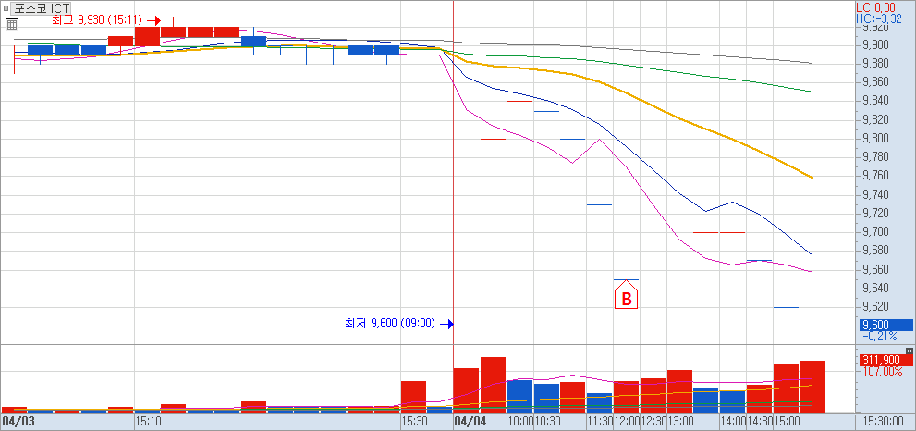
Task: Select the blue 9,600 current price tag
Action: (885, 326)
